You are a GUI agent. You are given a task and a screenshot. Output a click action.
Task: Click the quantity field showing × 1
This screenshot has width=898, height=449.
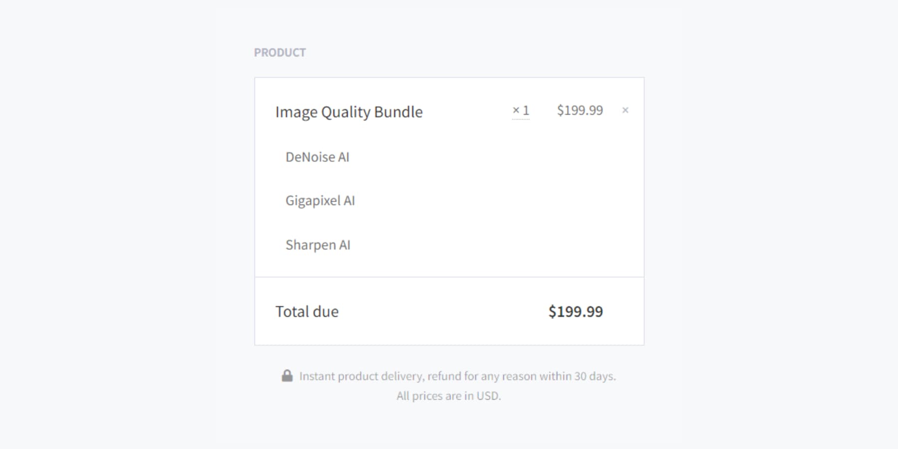click(520, 111)
